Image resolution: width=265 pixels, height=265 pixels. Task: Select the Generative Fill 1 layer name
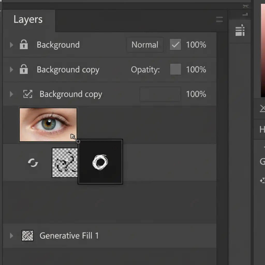pyautogui.click(x=69, y=236)
